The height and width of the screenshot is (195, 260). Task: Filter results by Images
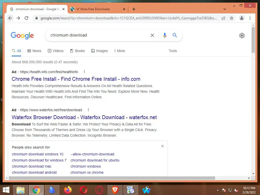100,51
